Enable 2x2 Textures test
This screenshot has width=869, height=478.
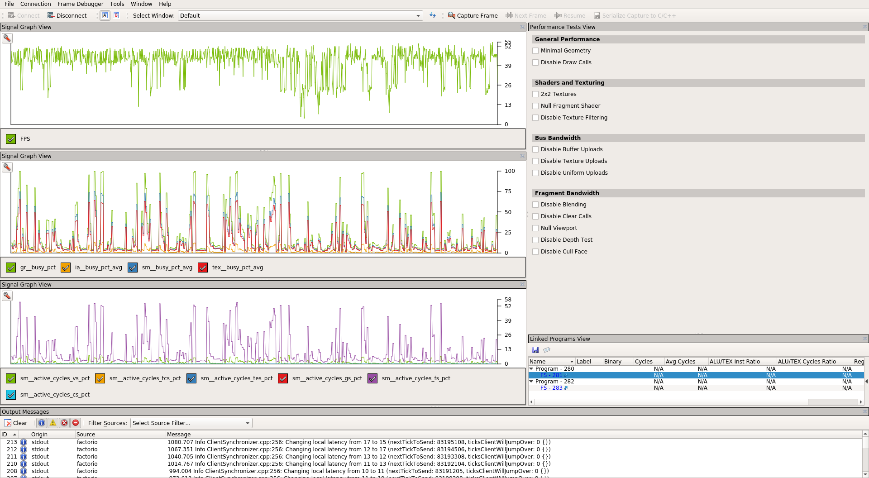point(535,94)
